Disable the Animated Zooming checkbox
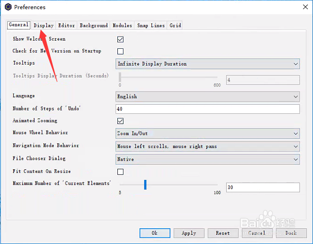Screen dimensions: 313x244 click(120, 121)
